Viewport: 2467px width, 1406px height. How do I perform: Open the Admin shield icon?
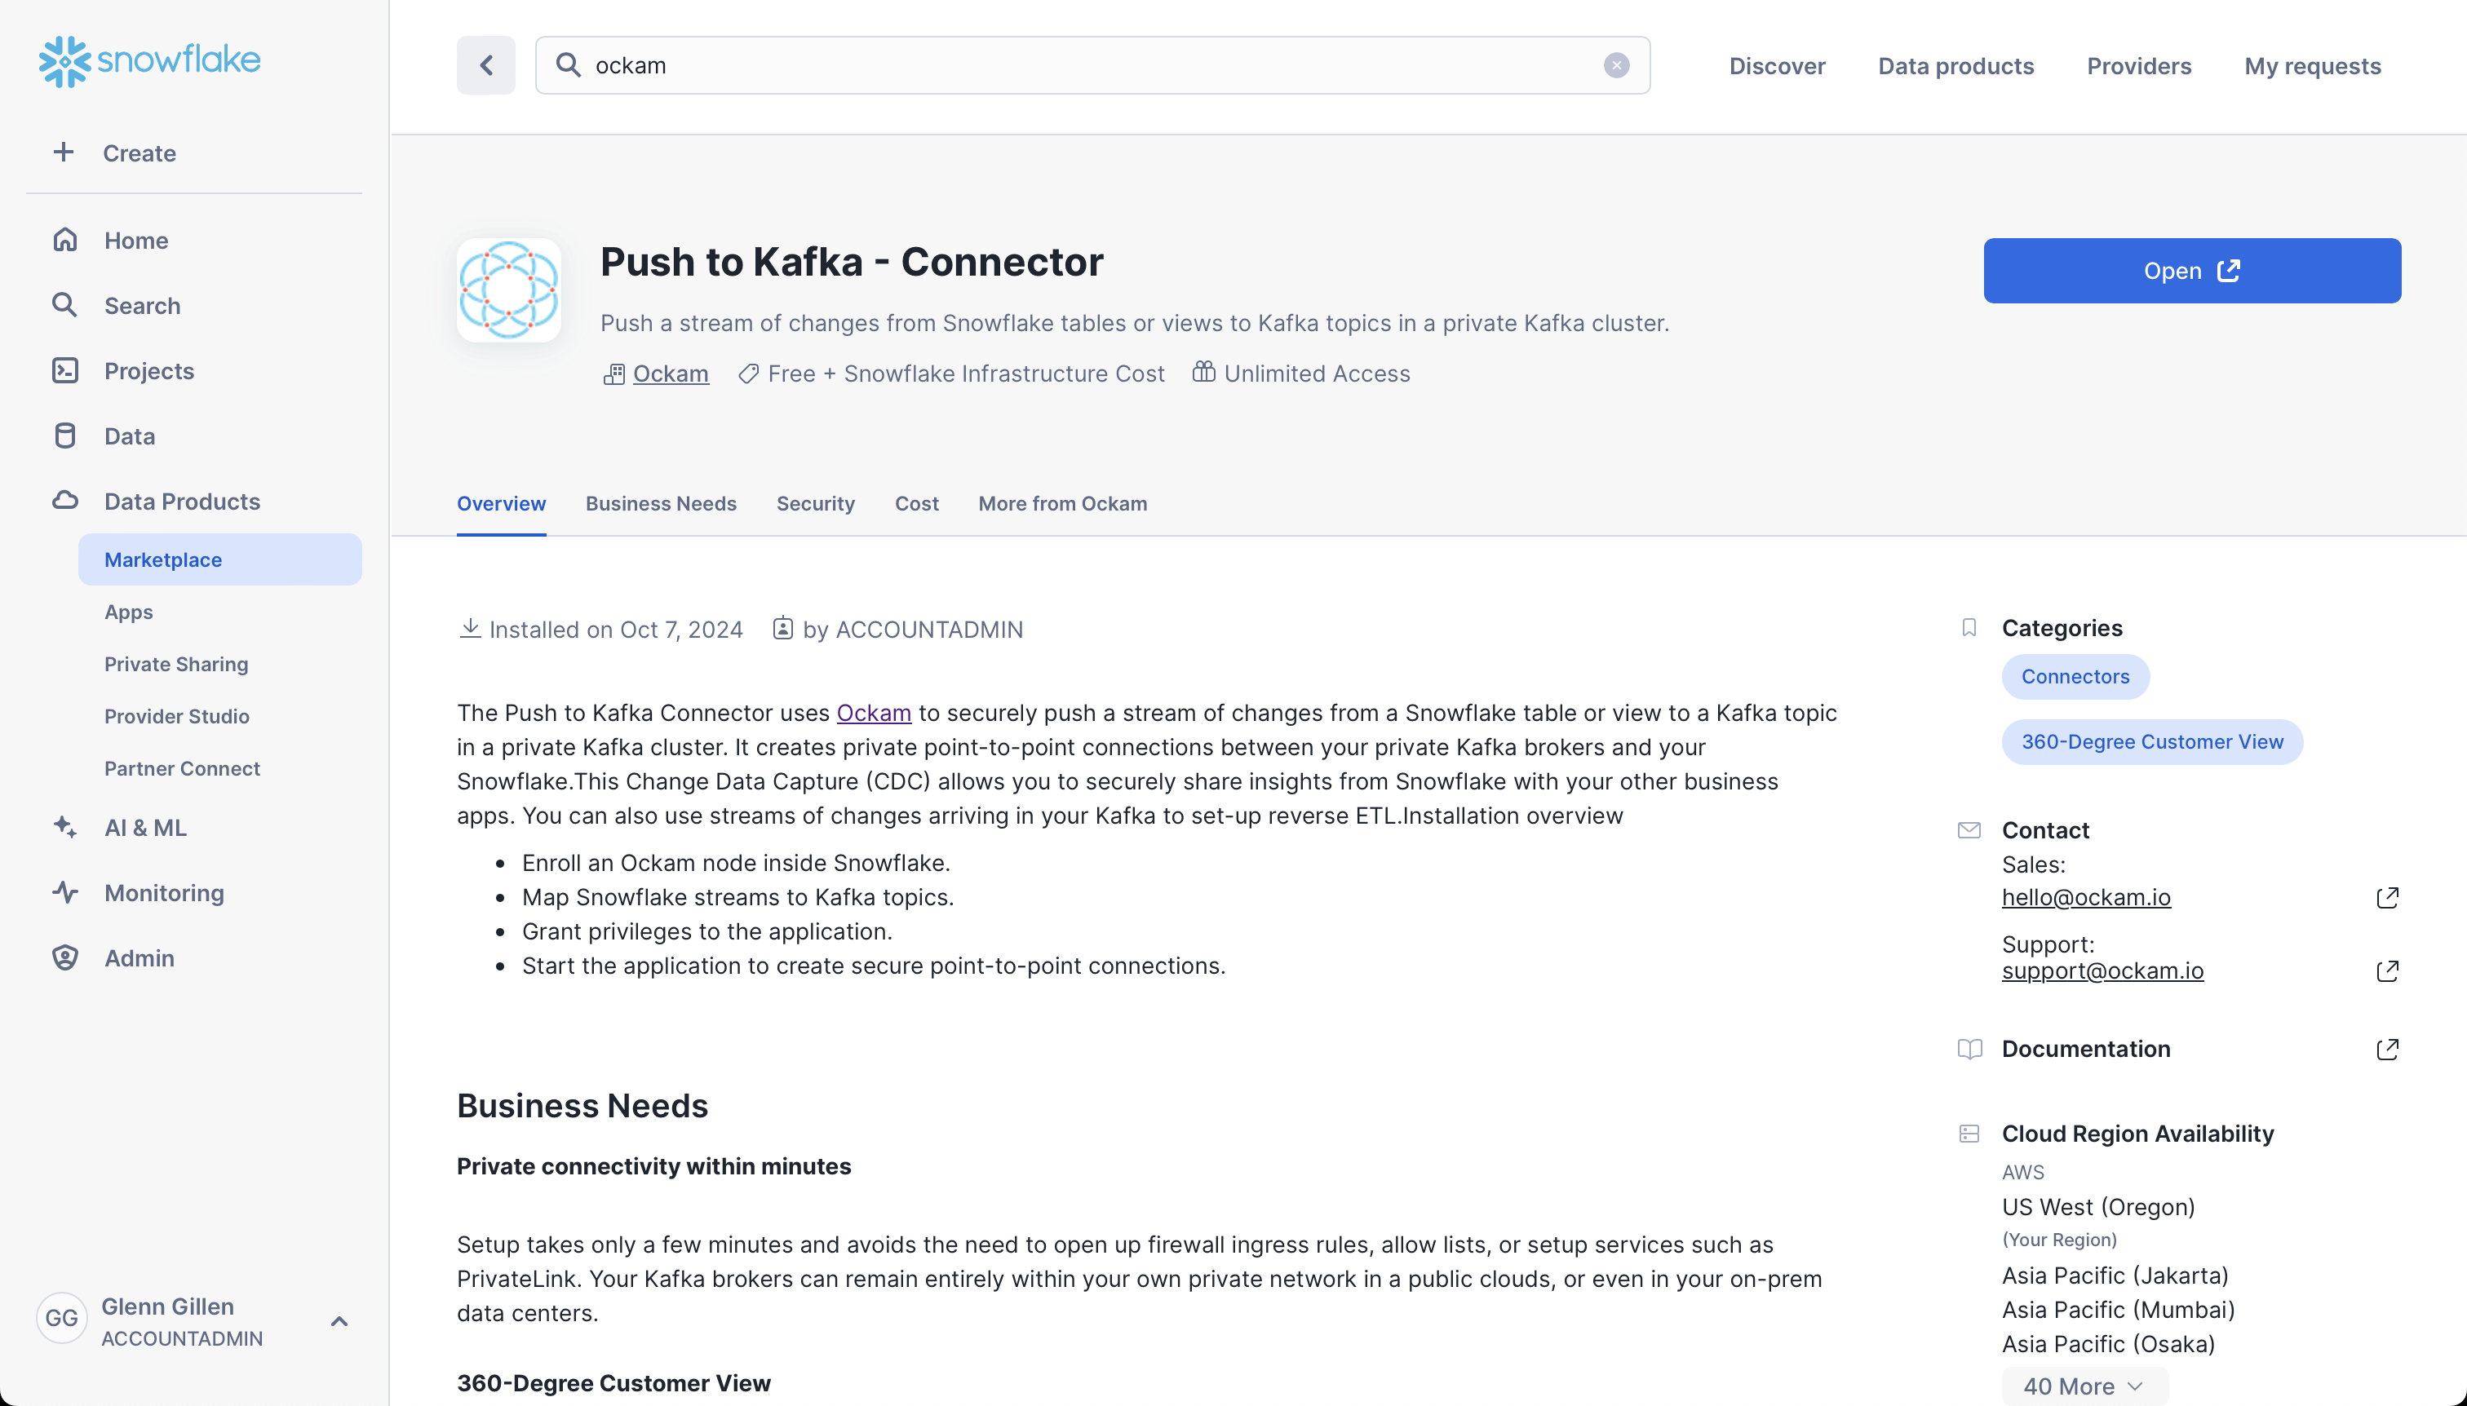point(64,958)
